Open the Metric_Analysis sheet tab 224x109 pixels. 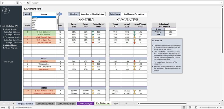click(85, 104)
